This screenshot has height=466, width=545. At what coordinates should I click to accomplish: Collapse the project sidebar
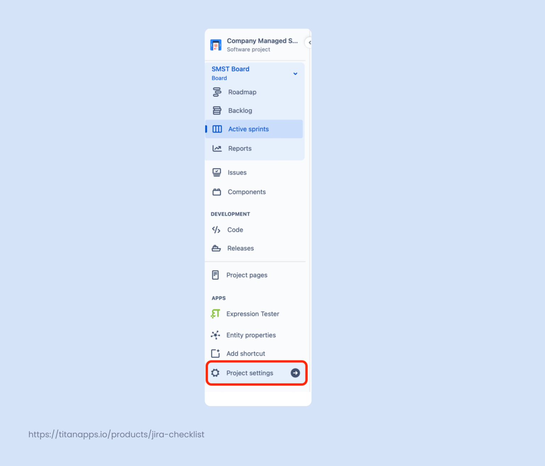(x=309, y=43)
